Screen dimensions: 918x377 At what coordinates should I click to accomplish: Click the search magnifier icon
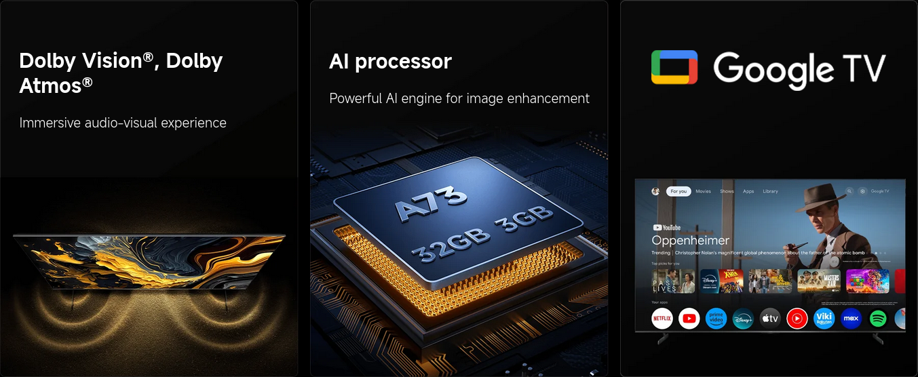tap(849, 191)
